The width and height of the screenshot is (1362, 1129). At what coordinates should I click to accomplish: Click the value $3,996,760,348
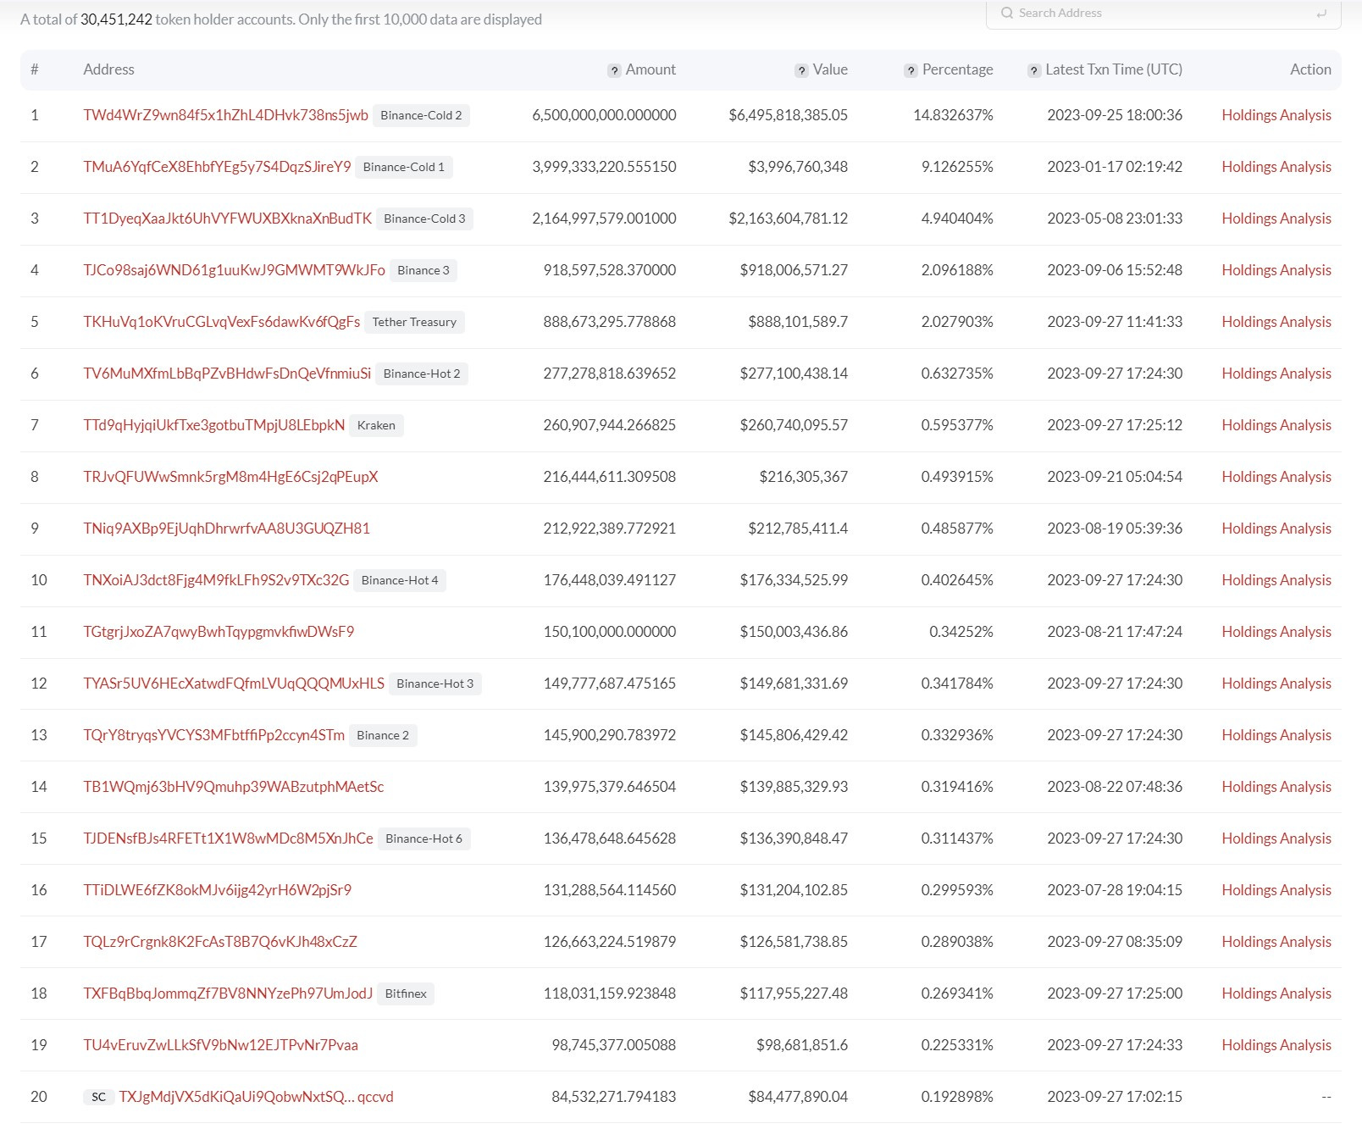(x=798, y=167)
